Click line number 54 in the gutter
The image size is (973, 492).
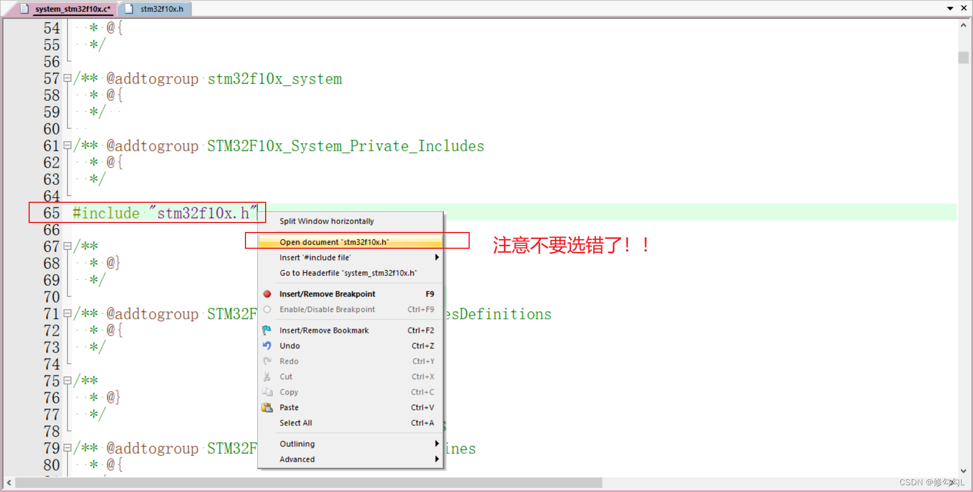[52, 28]
